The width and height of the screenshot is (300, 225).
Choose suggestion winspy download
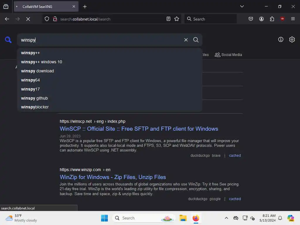pos(110,71)
